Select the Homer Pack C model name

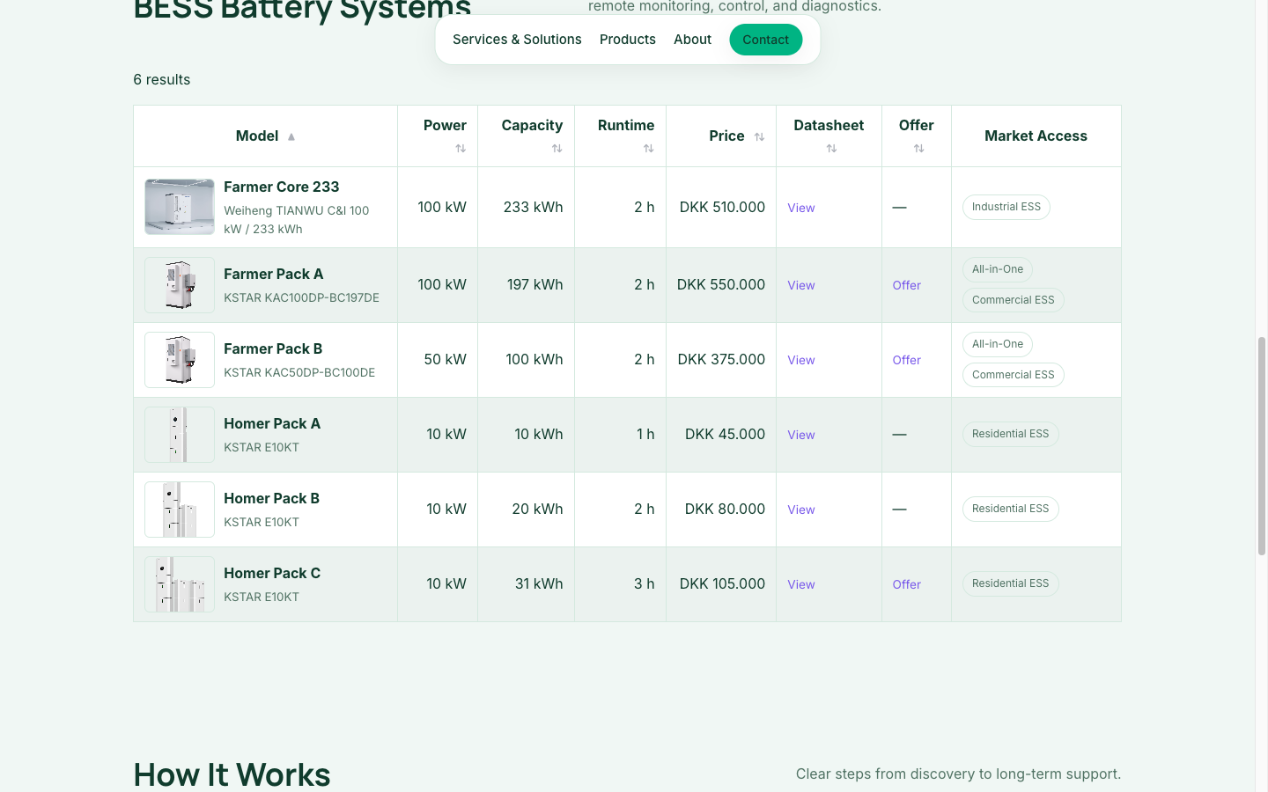pyautogui.click(x=272, y=573)
